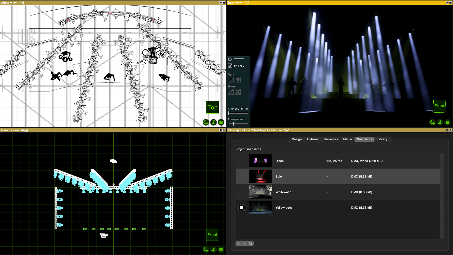This screenshot has width=453, height=255.
Task: Click the view update arrows icon in Beta view
Action: coord(440,122)
